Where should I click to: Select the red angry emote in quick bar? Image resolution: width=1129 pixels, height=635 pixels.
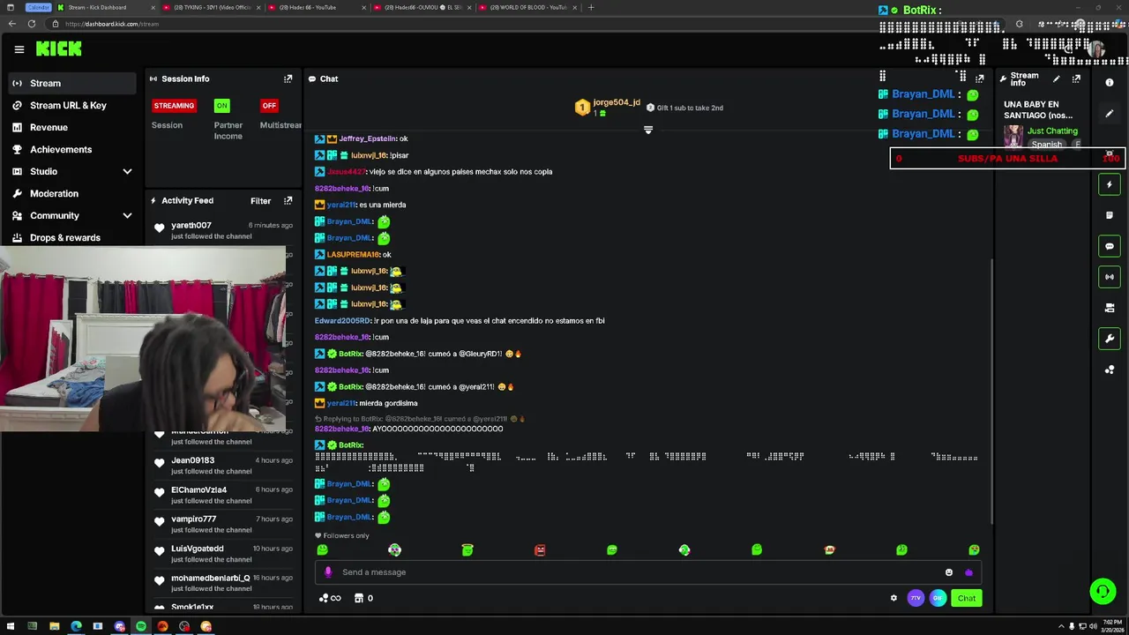pos(540,549)
